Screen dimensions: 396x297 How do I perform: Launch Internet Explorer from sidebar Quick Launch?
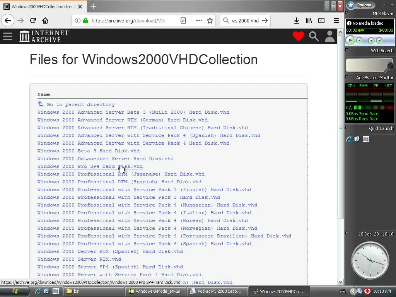click(349, 139)
